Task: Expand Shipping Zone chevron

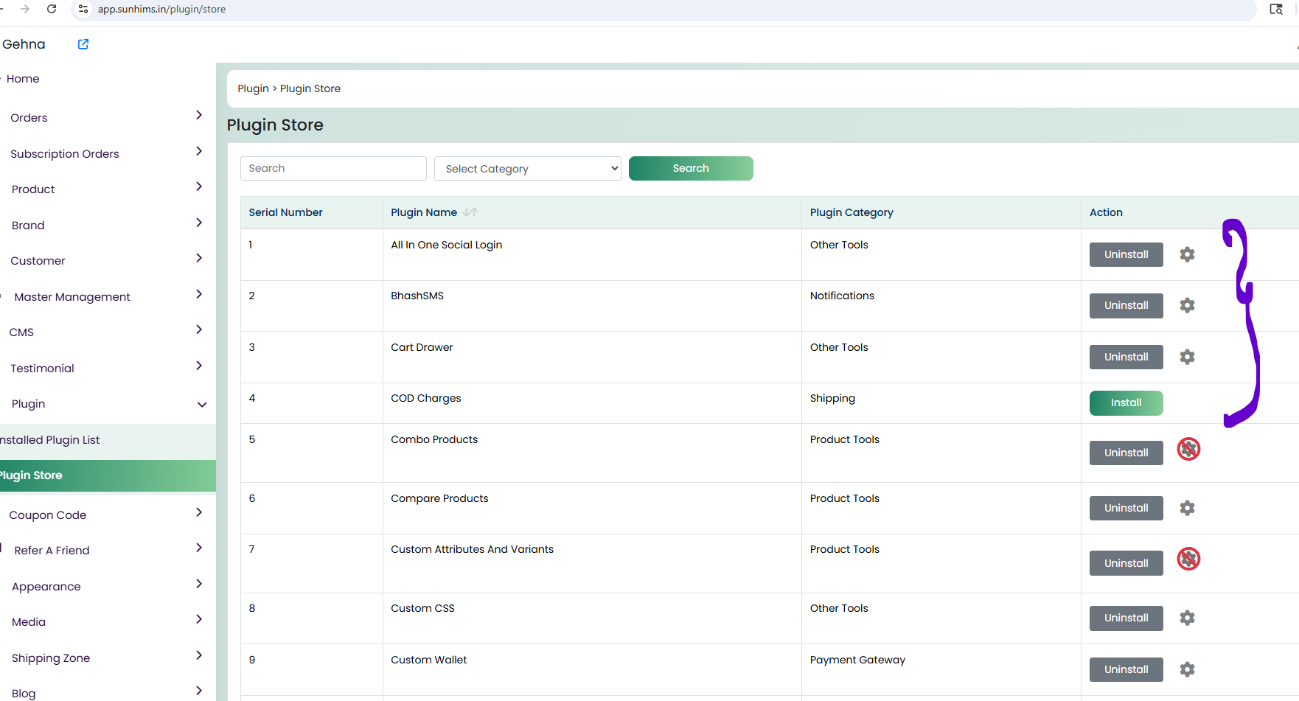Action: coord(199,655)
